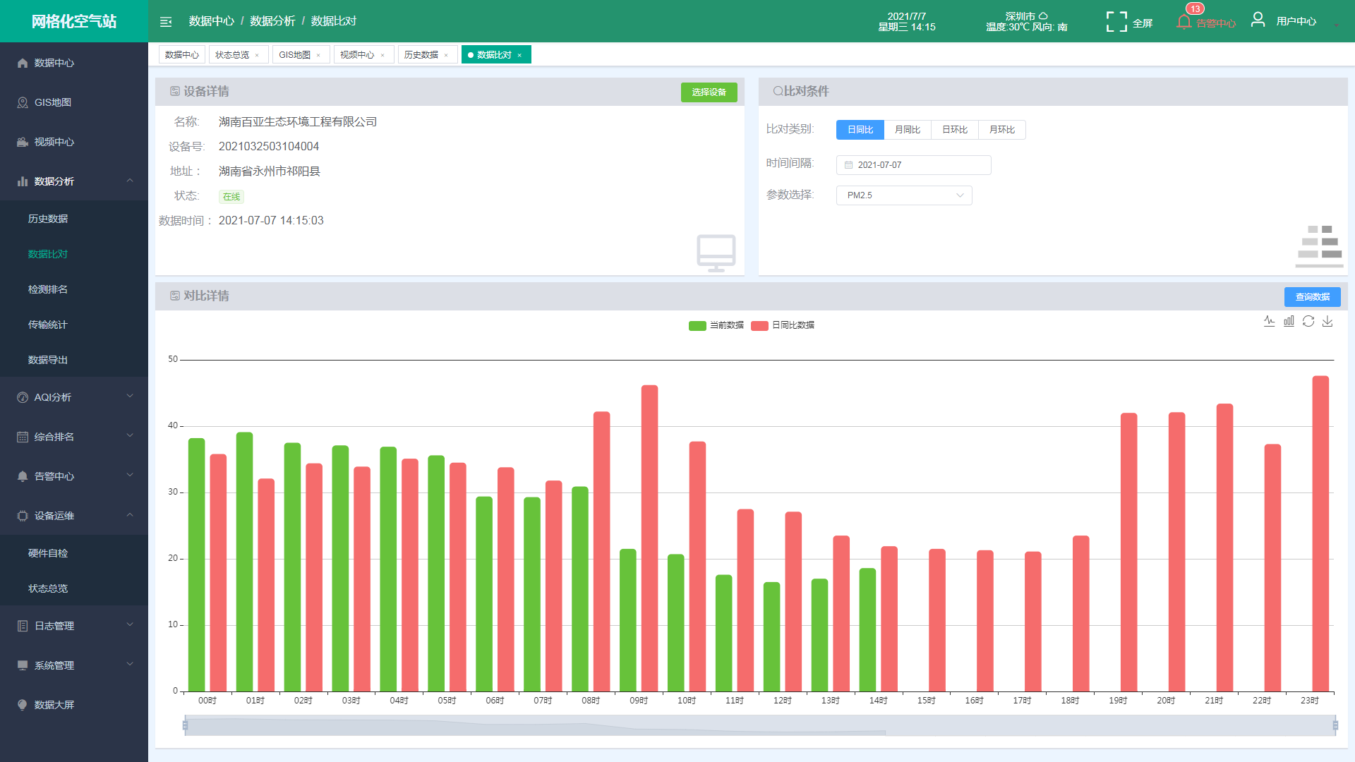Download chart as image icon
Image resolution: width=1355 pixels, height=762 pixels.
click(x=1327, y=321)
